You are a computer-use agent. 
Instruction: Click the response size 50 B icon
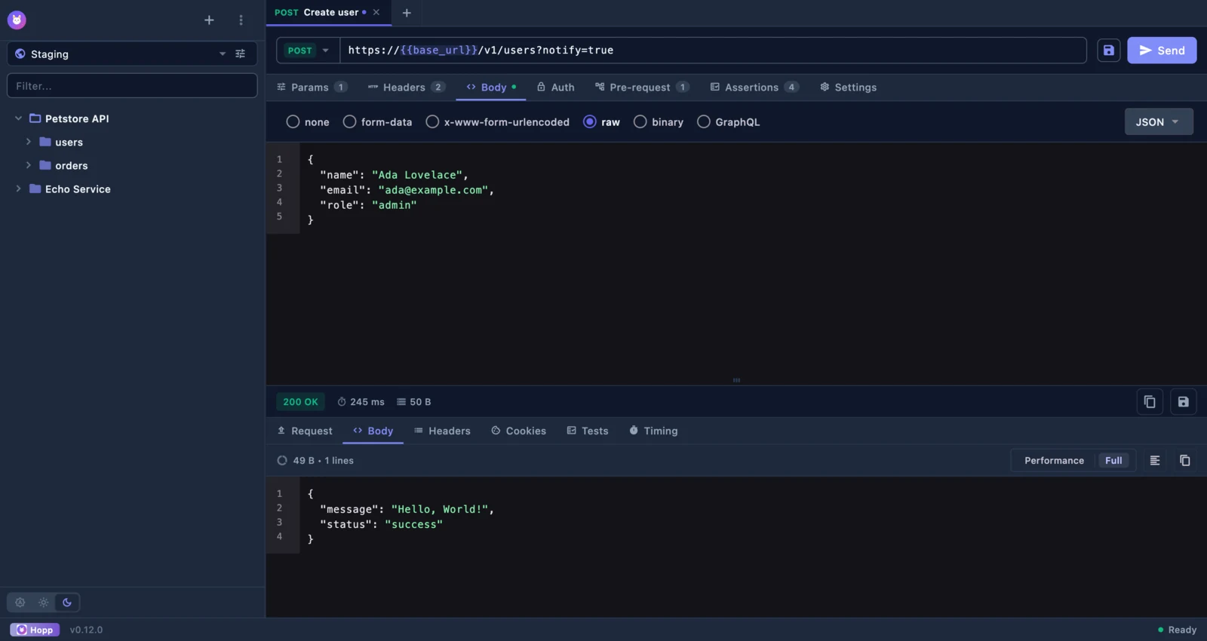tap(401, 402)
